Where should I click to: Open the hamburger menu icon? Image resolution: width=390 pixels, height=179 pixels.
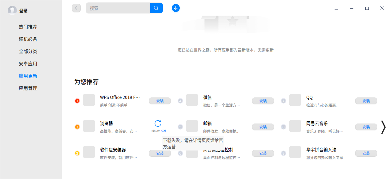tap(336, 8)
